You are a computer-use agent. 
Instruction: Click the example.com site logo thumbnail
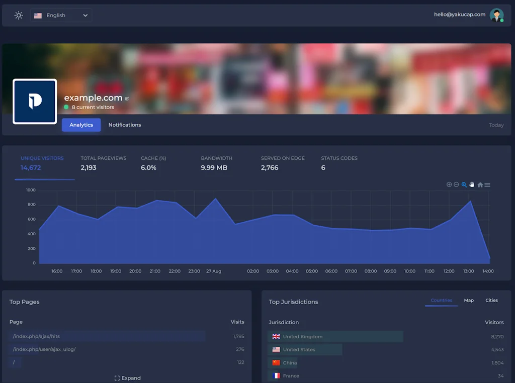35,101
